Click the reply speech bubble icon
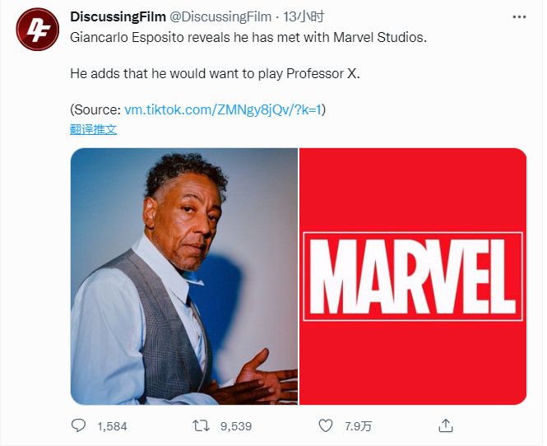Image resolution: width=547 pixels, height=446 pixels. [79, 425]
